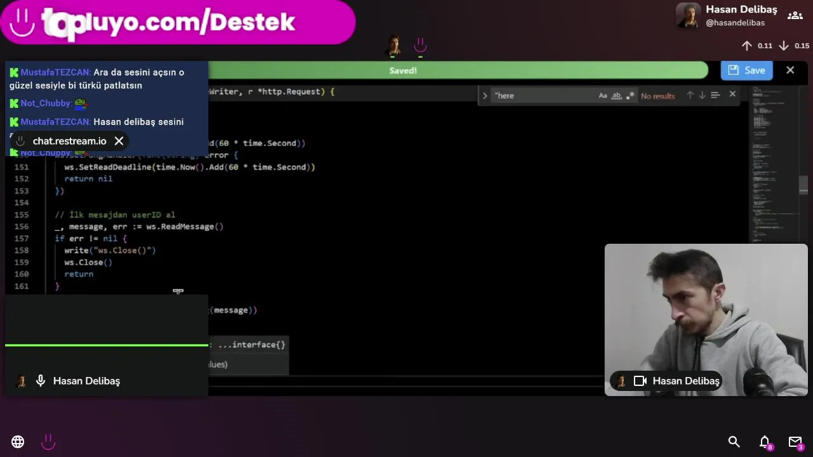Toggle Use Regular Expression in find widget

630,96
